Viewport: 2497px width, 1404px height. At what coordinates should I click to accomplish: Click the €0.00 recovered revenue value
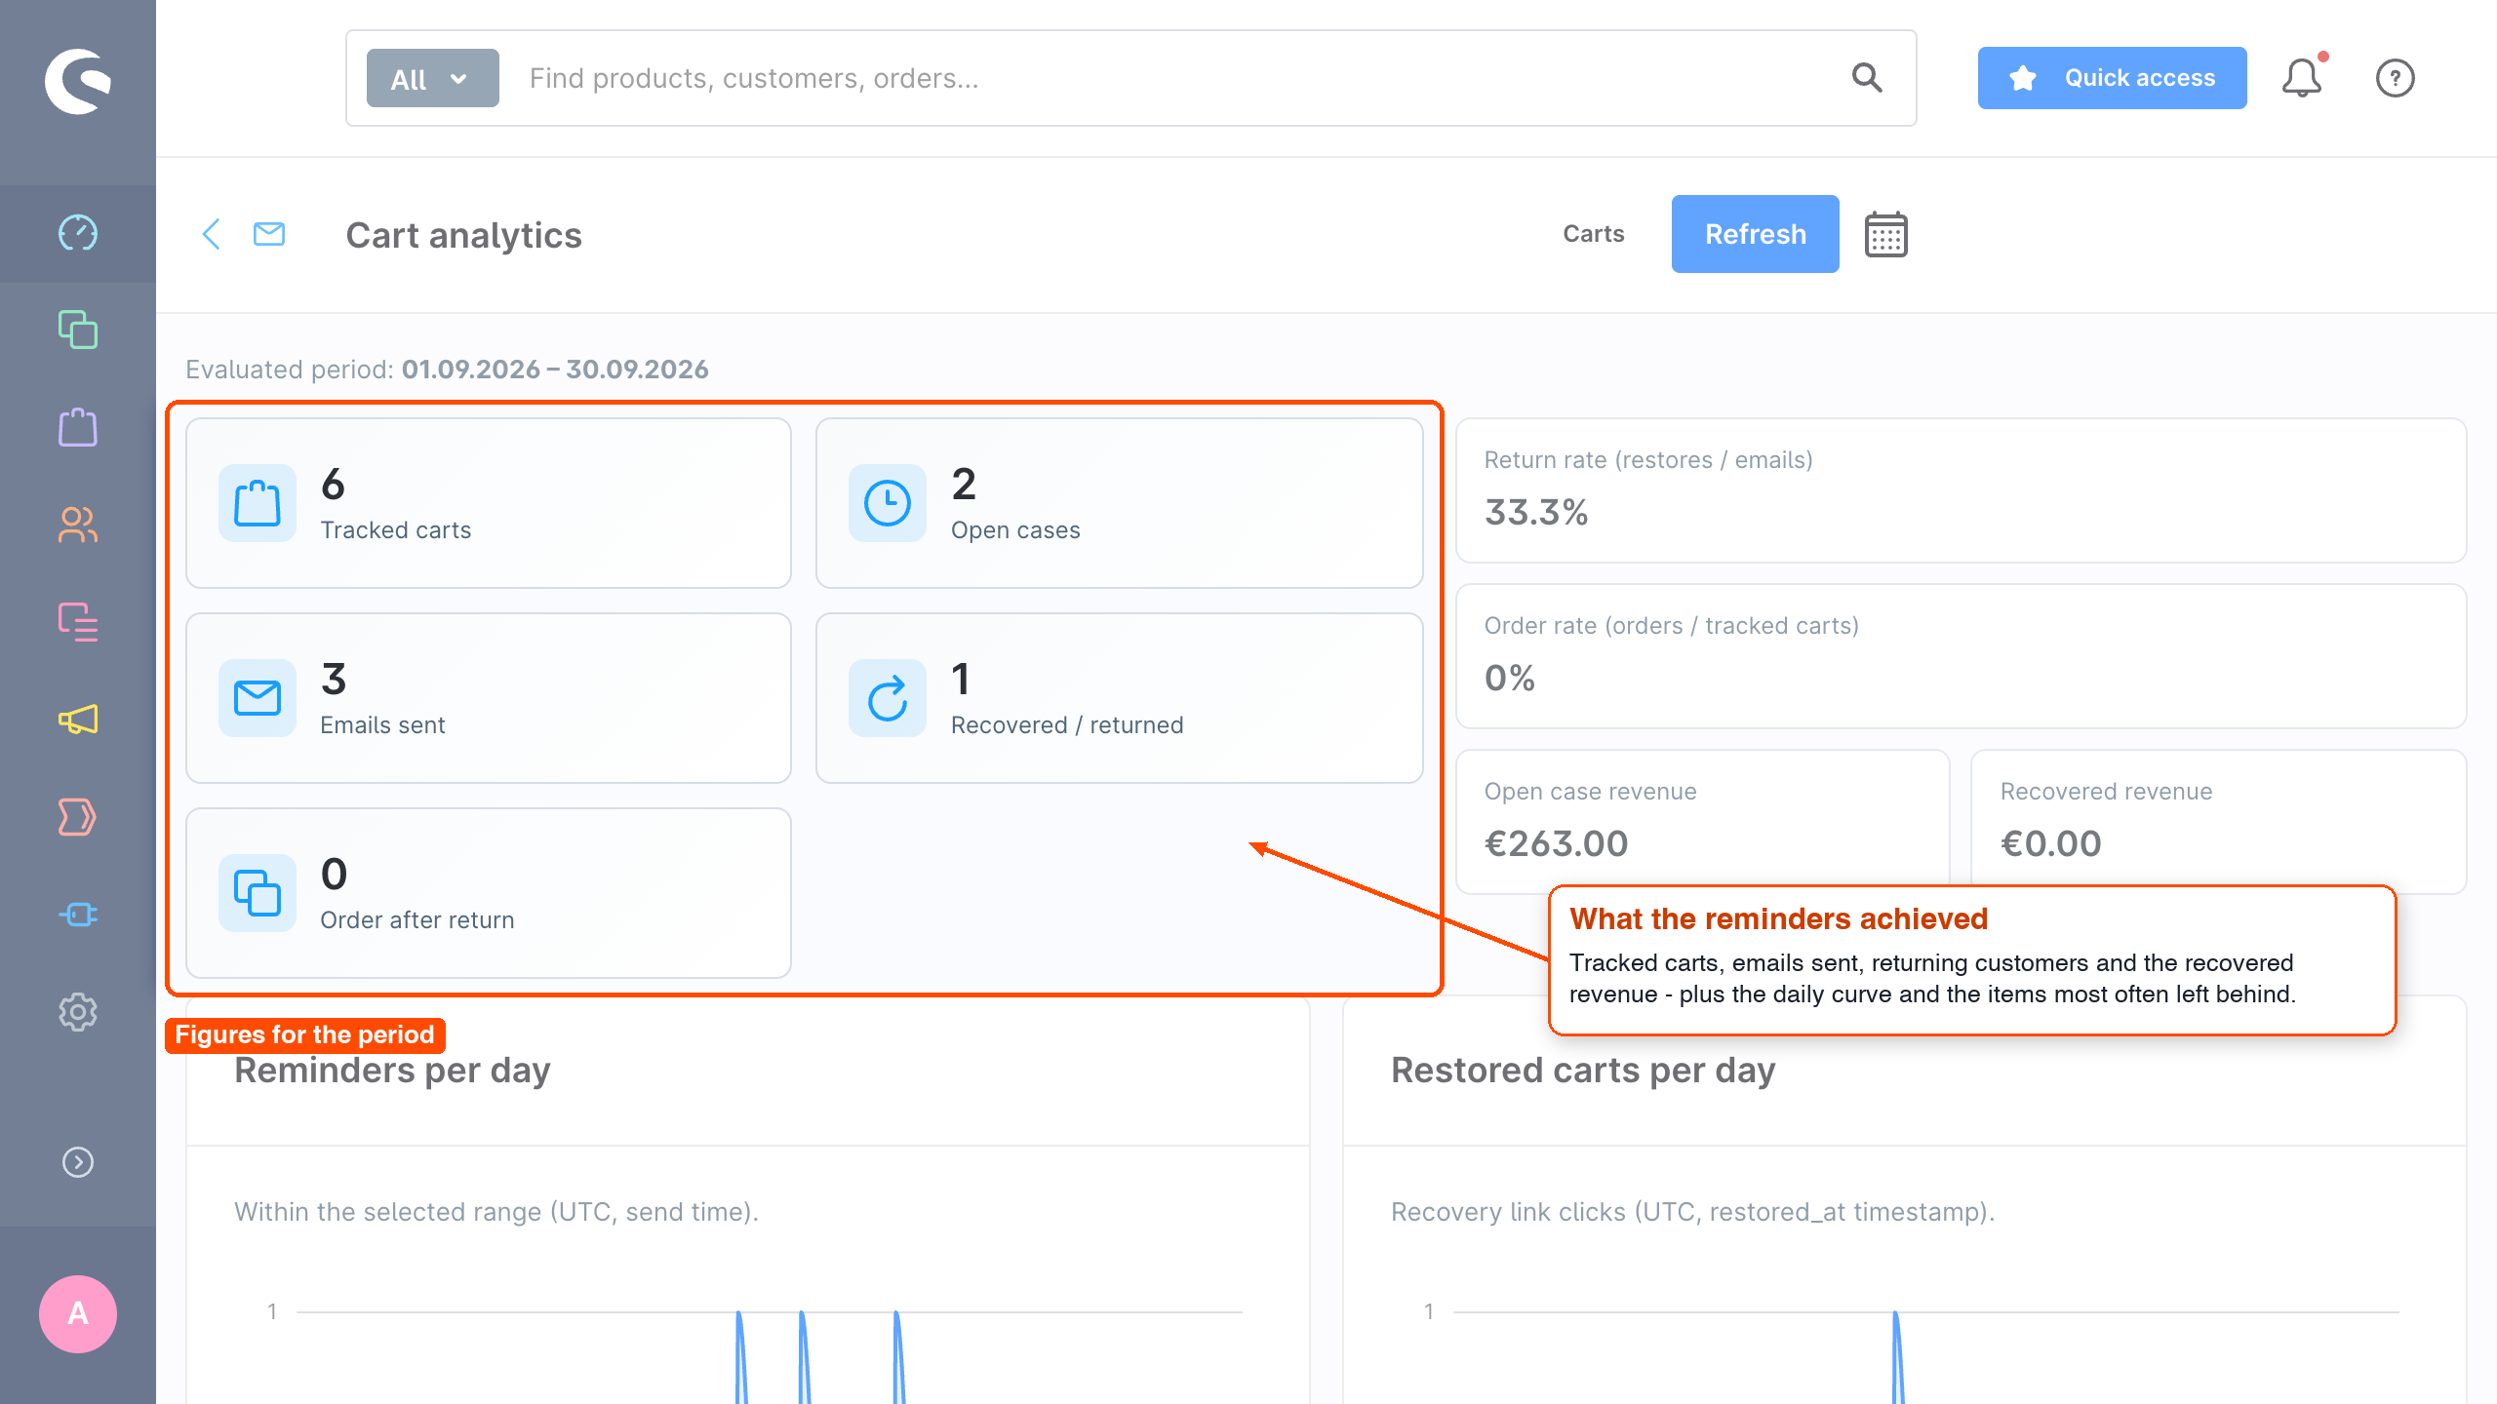[2051, 843]
